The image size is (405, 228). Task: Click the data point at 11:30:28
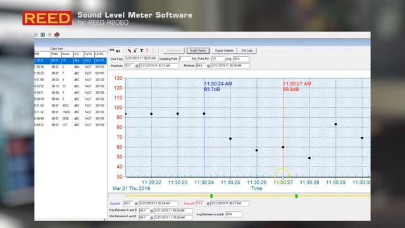[x=309, y=158]
